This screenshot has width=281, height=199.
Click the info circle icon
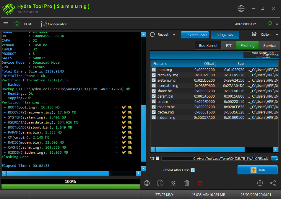coord(160,183)
